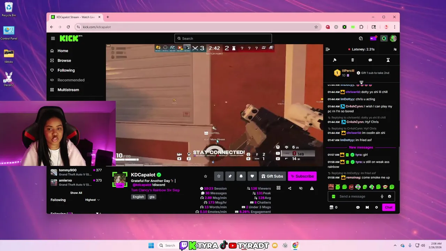Click the speech bubble icon in chat toolbar
446x251 pixels.
coord(370,60)
